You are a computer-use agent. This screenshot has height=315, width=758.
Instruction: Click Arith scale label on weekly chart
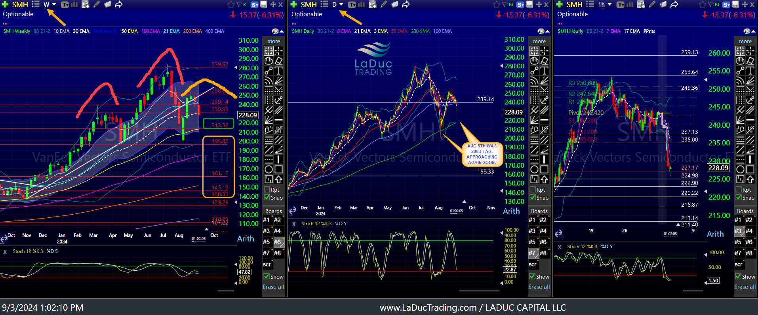tap(246, 239)
